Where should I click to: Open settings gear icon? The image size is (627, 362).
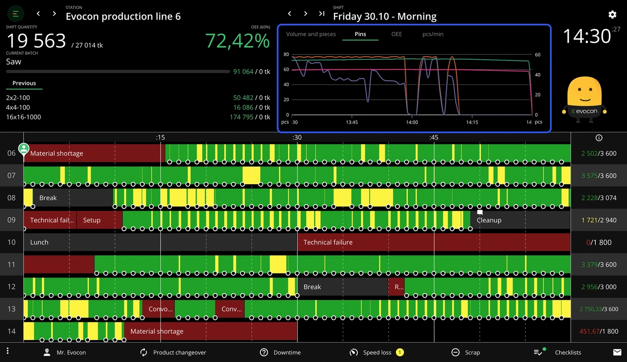coord(612,15)
